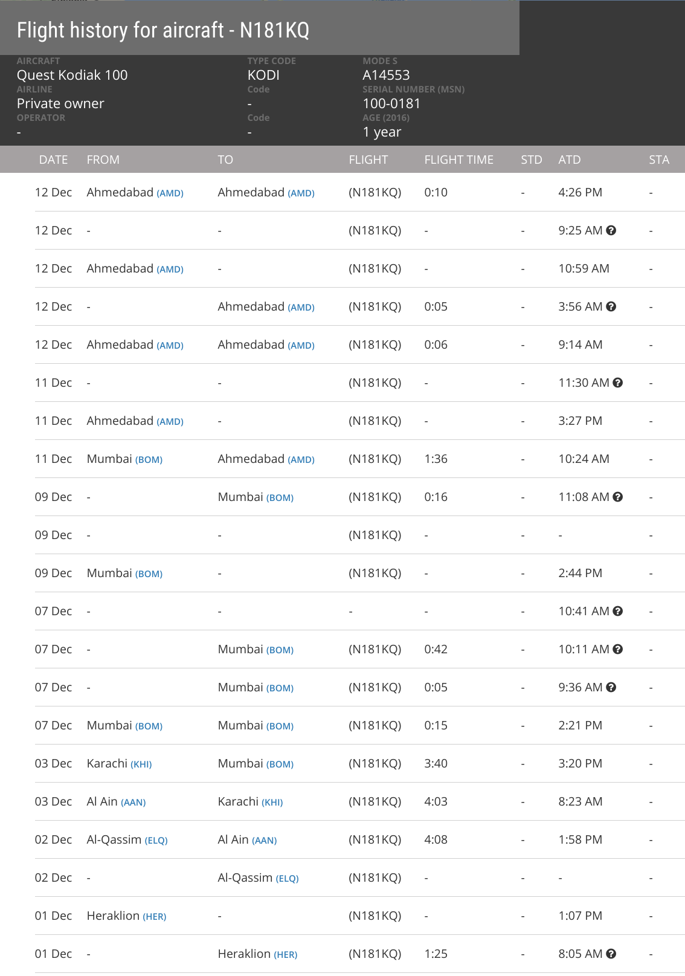685x976 pixels.
Task: Open Al Ain (AAN) destination link on 02 Dec
Action: click(x=247, y=839)
